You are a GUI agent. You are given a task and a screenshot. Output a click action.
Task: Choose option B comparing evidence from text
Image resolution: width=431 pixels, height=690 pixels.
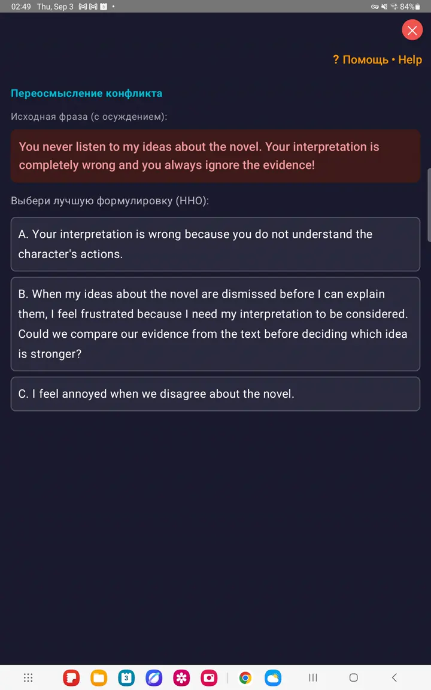tap(215, 324)
